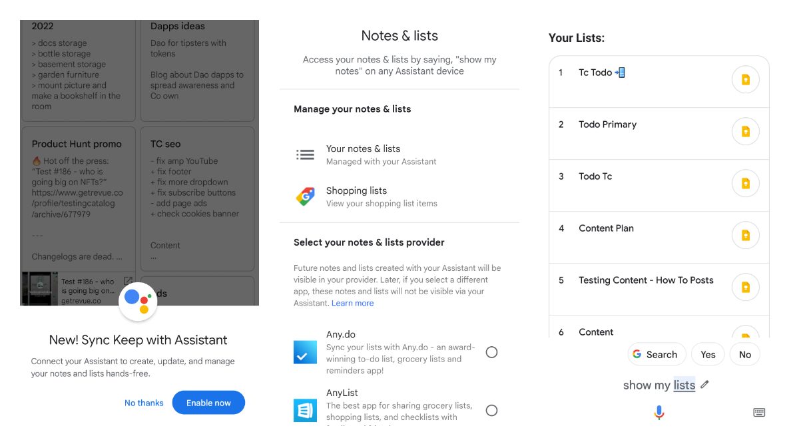Dismiss the sync prompt with No thanks

(144, 402)
